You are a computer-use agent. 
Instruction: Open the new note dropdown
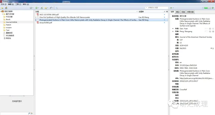coord(46,8)
